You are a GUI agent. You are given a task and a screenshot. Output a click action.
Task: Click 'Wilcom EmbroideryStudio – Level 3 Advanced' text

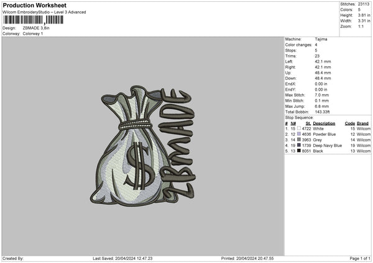(x=44, y=12)
